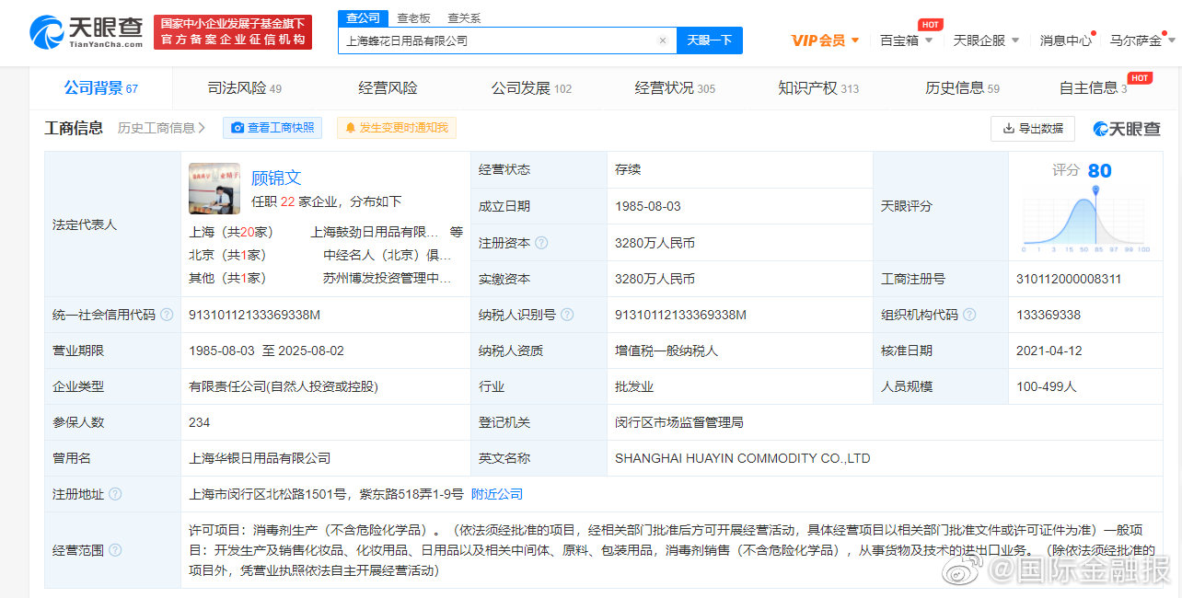Click the 官方备案企业征信机构 red banner
This screenshot has width=1182, height=598.
[233, 32]
